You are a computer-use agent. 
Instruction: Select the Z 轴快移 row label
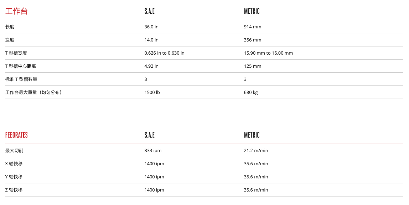coord(14,190)
